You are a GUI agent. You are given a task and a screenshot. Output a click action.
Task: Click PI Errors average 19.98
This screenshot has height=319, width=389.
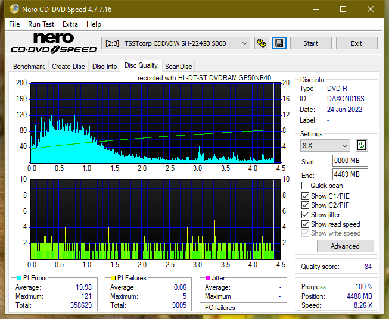tap(83, 287)
